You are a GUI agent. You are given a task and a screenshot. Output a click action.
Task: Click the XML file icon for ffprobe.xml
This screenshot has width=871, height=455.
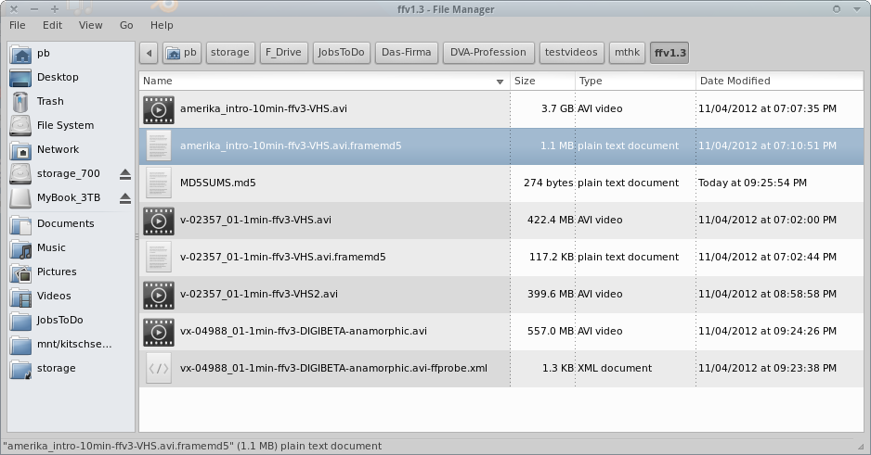(x=159, y=368)
